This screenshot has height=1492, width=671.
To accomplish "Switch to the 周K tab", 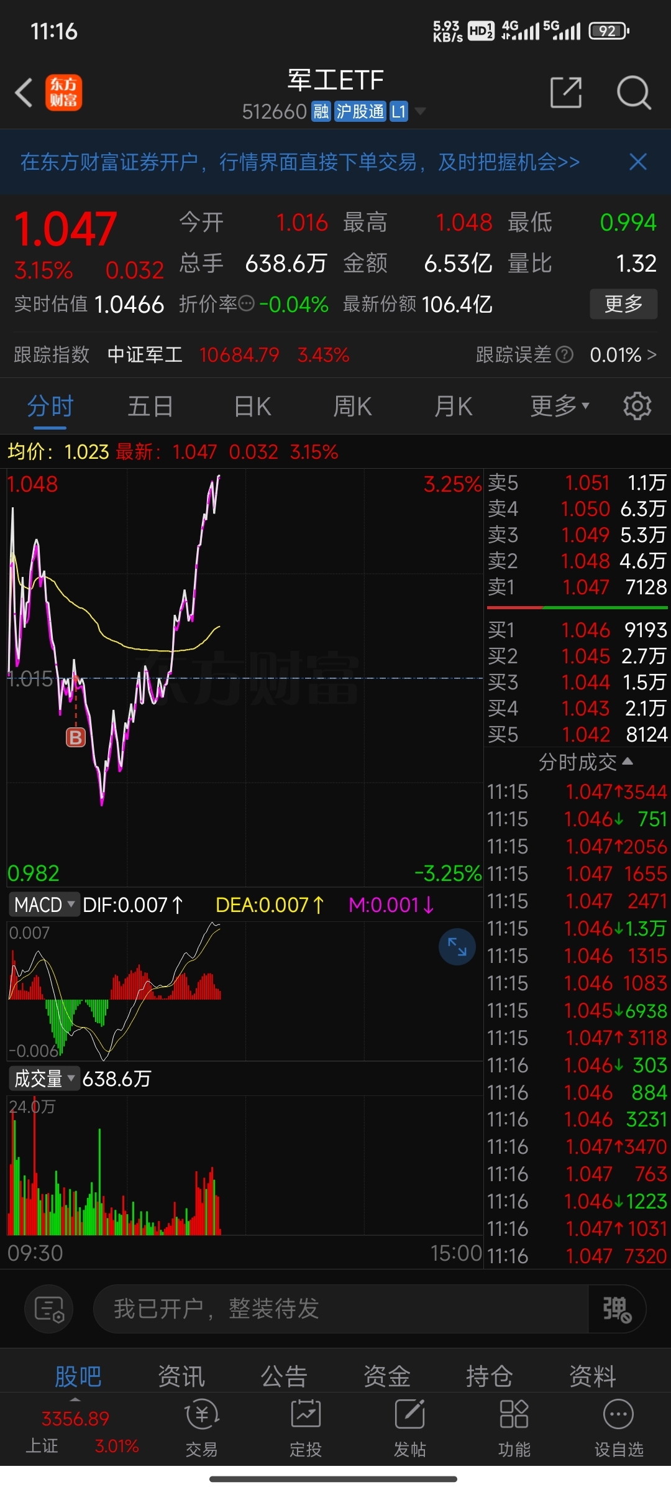I will [352, 406].
